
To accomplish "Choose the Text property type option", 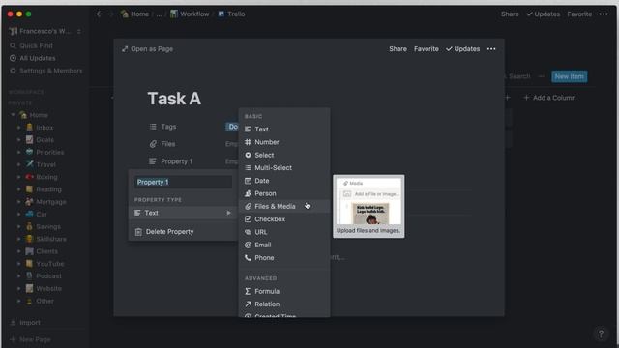I will 284,129.
